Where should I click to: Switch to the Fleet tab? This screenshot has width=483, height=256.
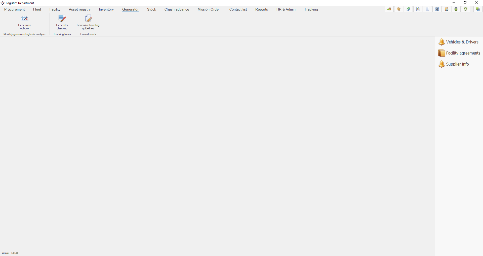(x=37, y=9)
